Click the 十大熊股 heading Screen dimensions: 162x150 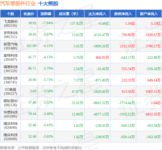tap(48, 4)
